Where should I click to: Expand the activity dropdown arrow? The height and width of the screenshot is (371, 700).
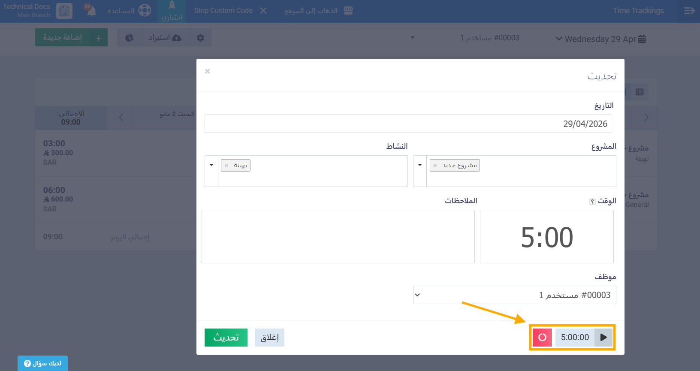(x=211, y=165)
